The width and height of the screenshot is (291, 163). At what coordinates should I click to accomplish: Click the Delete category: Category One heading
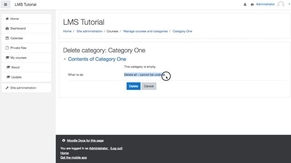104,50
